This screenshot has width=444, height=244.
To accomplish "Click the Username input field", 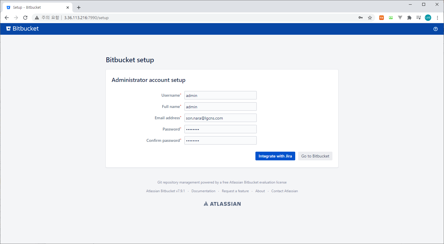I will pos(221,95).
